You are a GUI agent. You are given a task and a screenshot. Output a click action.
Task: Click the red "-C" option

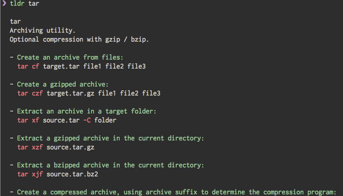tap(87, 120)
